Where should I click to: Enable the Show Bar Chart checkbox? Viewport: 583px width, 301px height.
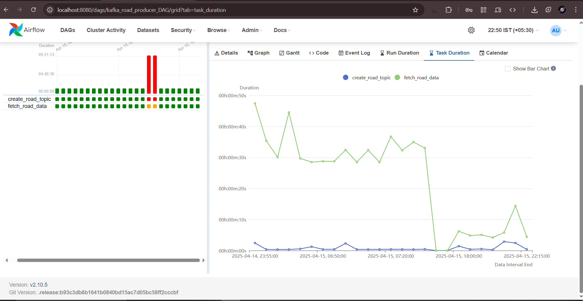[x=508, y=69]
